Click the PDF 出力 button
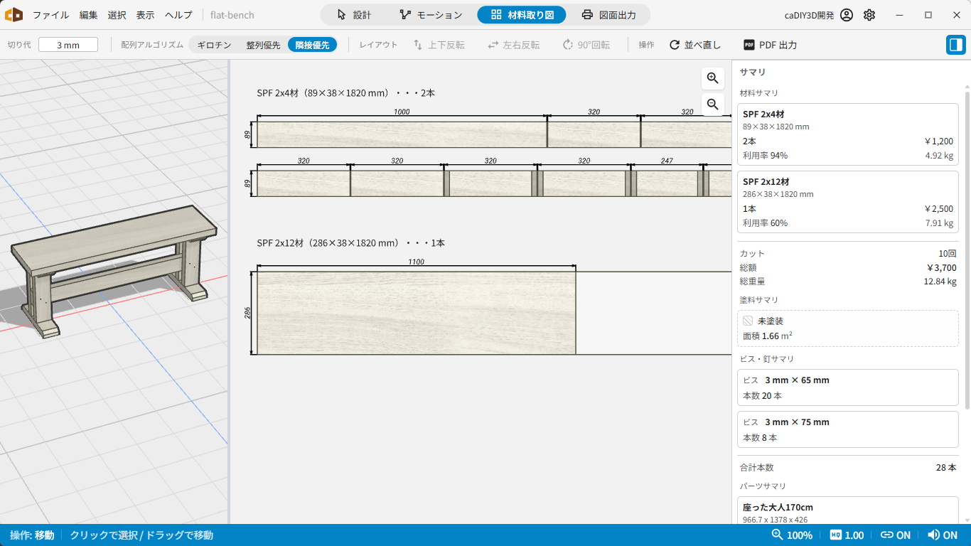Image resolution: width=971 pixels, height=546 pixels. 770,45
